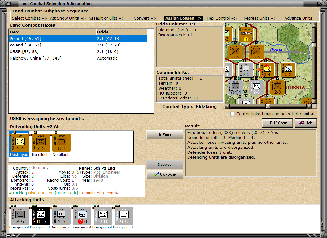The width and height of the screenshot is (327, 238).
Task: Click the Hex column header
Action: [52, 32]
